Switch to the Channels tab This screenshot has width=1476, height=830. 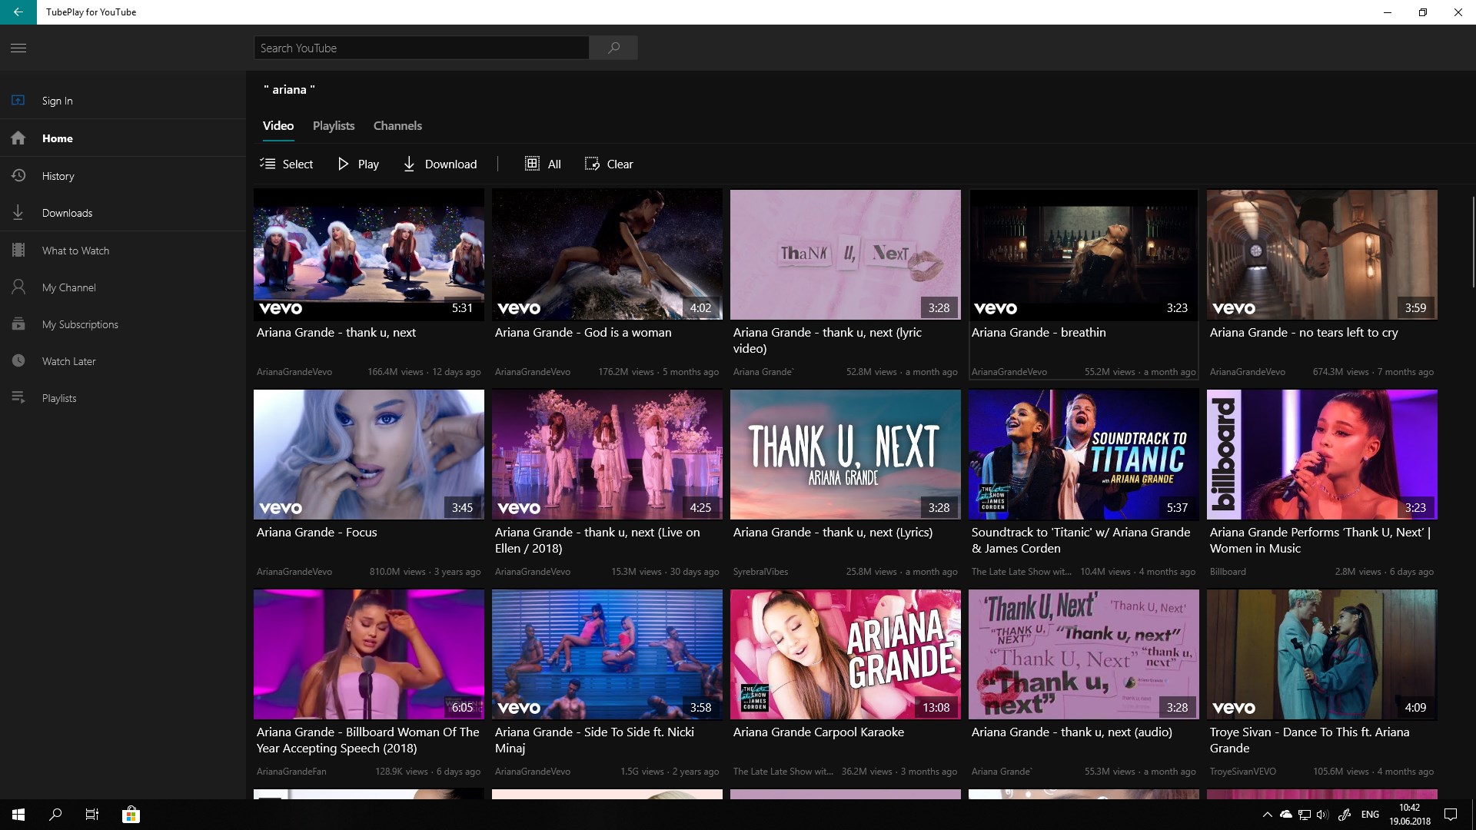click(397, 126)
